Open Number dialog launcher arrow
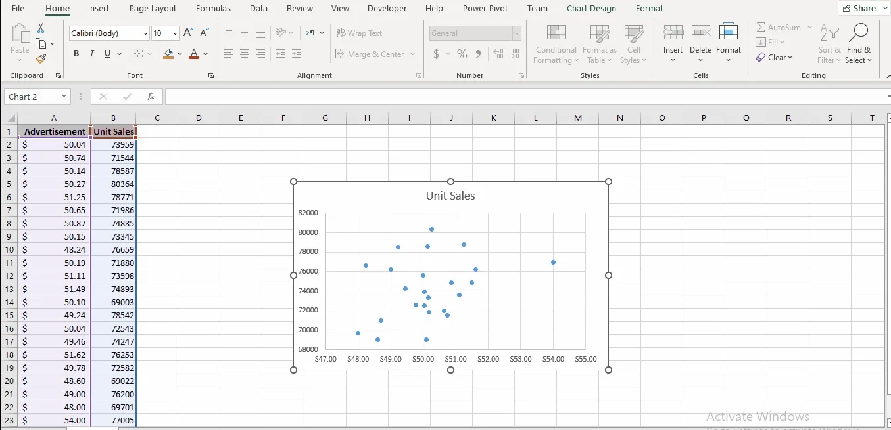Viewport: 891px width, 430px height. [521, 76]
